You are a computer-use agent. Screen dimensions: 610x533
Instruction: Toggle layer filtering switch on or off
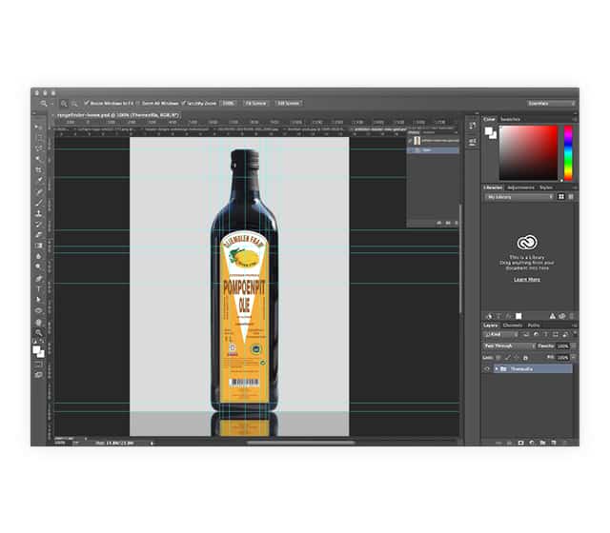tap(575, 333)
